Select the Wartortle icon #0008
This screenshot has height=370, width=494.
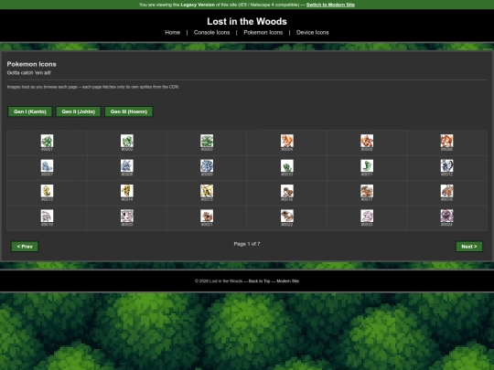pyautogui.click(x=127, y=165)
